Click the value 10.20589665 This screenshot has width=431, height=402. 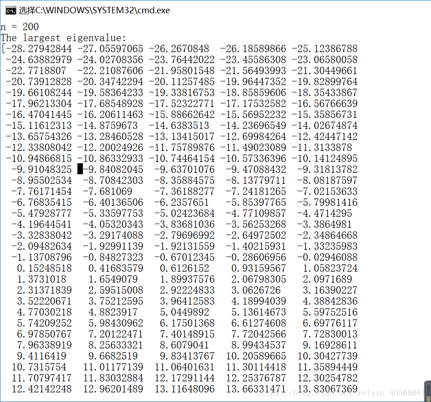[256, 356]
